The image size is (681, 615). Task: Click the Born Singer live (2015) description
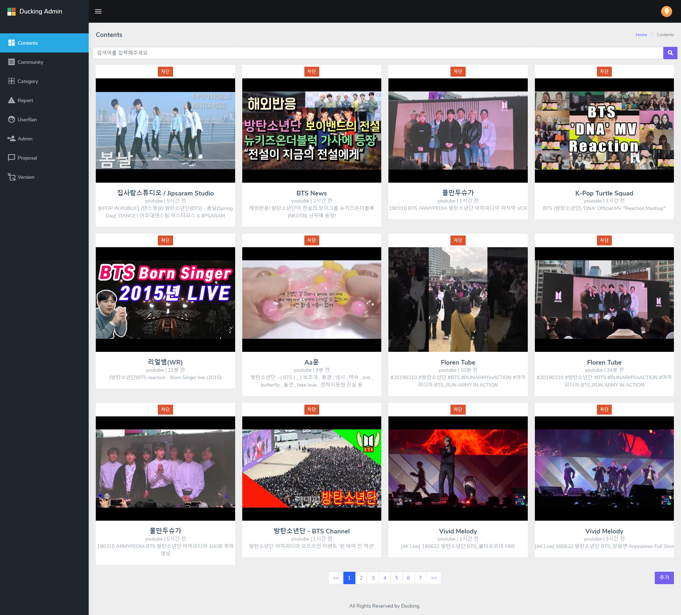165,377
